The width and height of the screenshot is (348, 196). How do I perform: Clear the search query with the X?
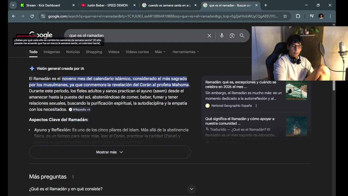click(x=209, y=36)
